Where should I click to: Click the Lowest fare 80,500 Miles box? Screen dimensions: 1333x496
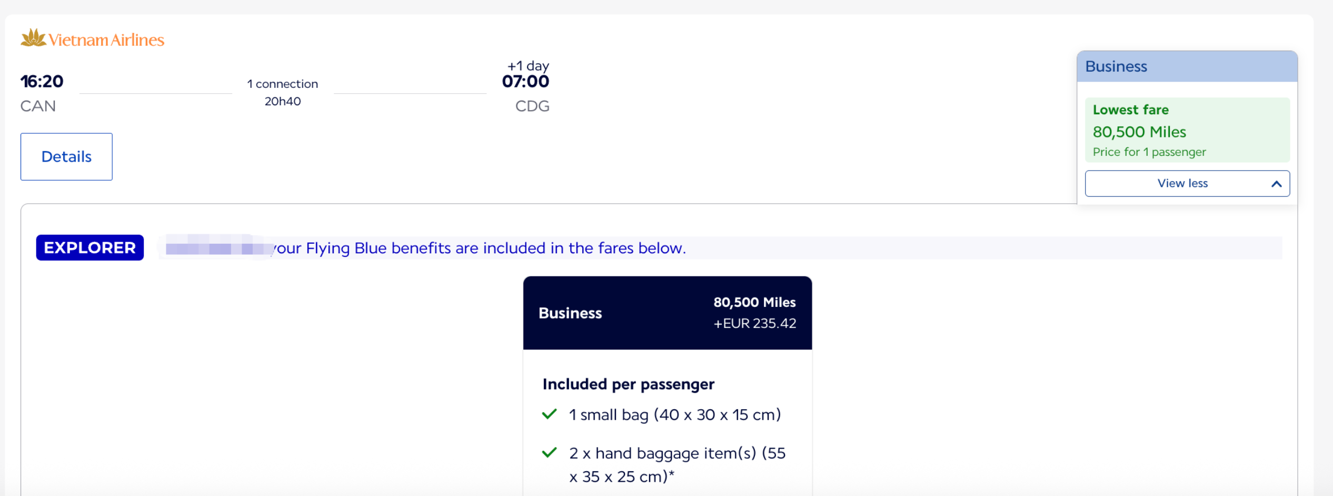click(x=1187, y=130)
